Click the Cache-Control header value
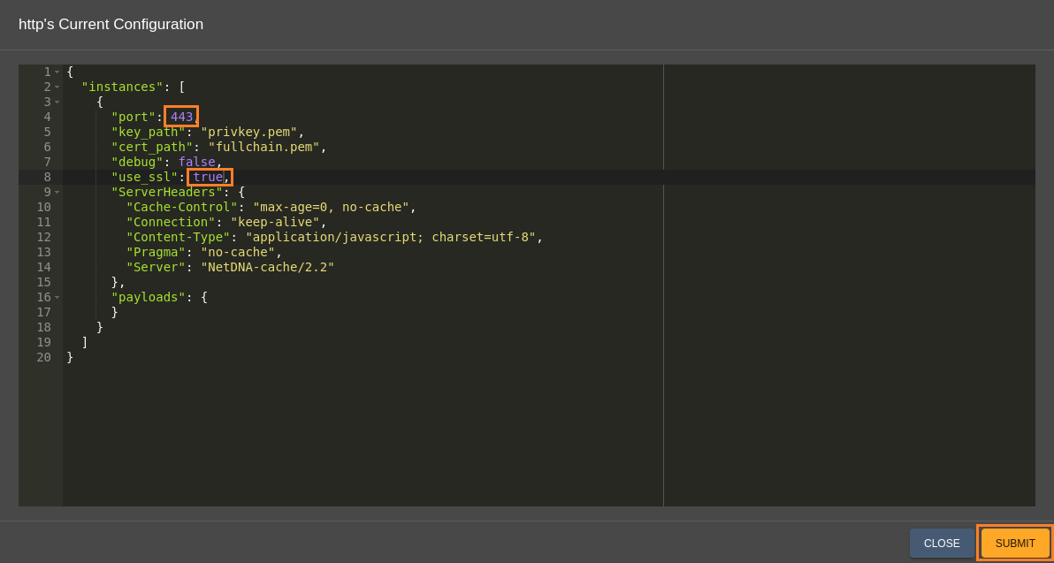Screen dimensions: 1054x563 [x=331, y=207]
